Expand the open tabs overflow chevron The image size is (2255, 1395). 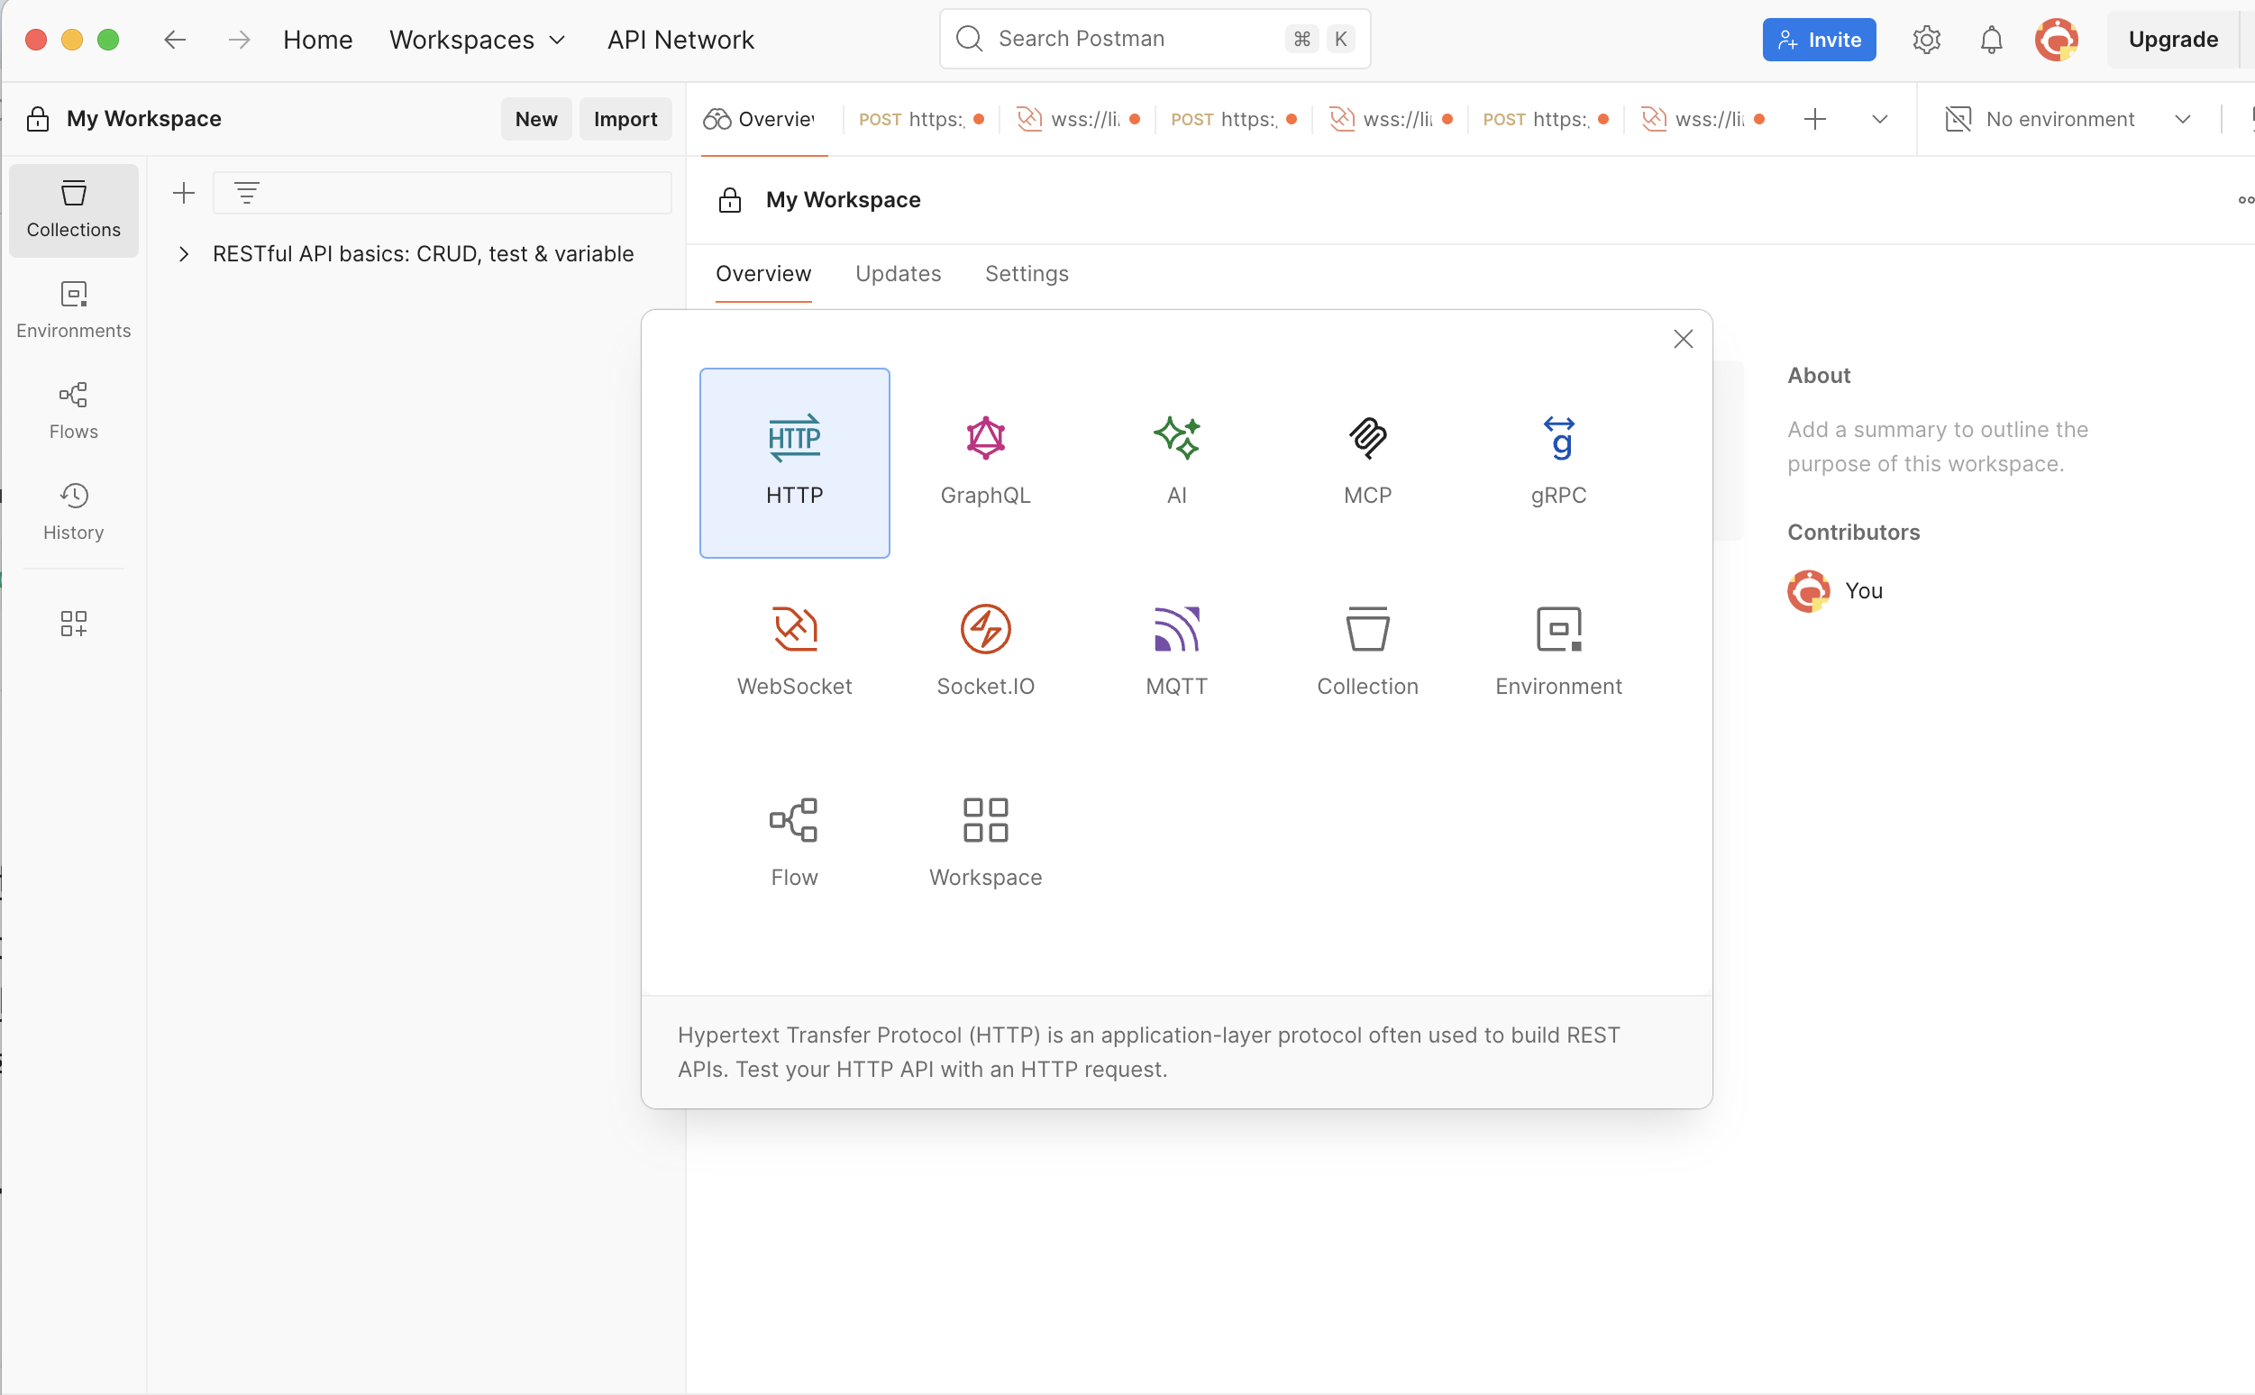pos(1878,119)
